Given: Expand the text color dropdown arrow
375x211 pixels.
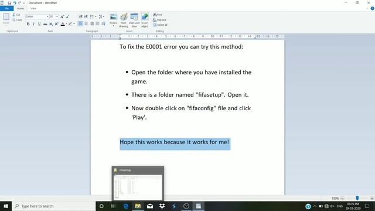Looking at the screenshot, I should (x=66, y=24).
